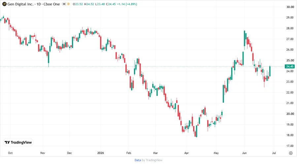Click the Jul label on time axis

tap(274, 153)
